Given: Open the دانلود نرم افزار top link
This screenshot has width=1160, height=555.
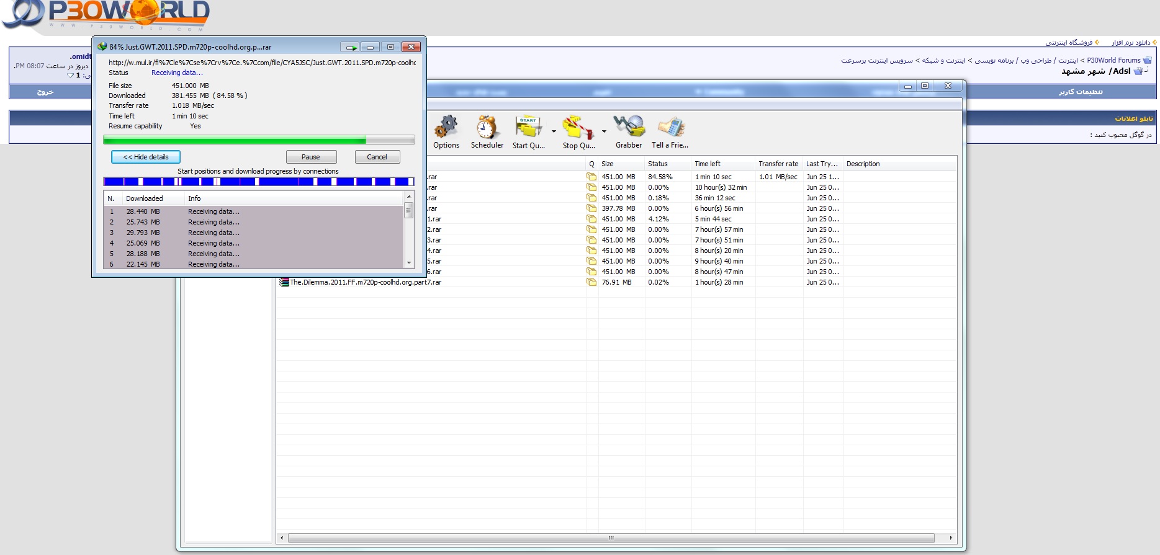Looking at the screenshot, I should click(x=1131, y=42).
